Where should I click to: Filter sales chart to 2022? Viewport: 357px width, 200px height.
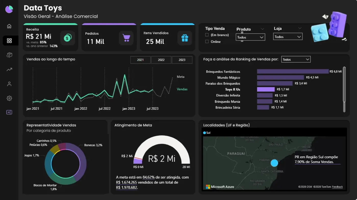[x=161, y=60]
